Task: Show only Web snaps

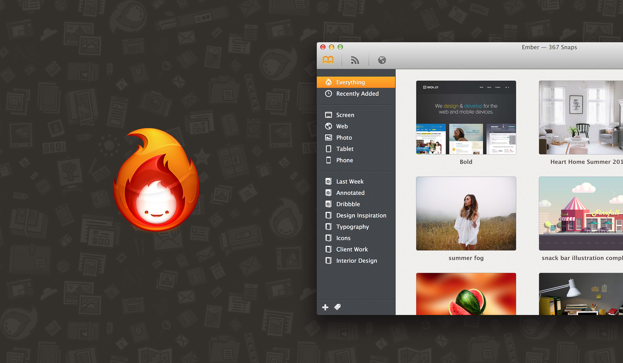Action: click(342, 126)
